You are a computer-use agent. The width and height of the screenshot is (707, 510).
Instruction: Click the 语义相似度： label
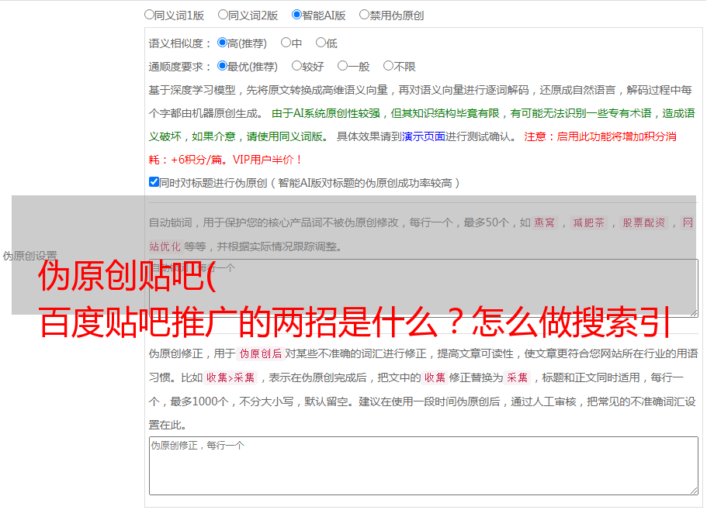180,43
